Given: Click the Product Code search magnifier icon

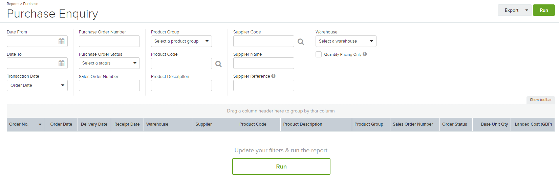Looking at the screenshot, I should 219,64.
